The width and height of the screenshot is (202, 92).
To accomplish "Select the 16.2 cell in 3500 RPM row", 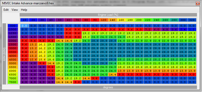I will (x=42, y=52).
